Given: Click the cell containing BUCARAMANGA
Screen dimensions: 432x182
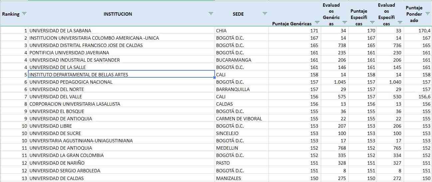Looking at the screenshot, I should pyautogui.click(x=234, y=60).
